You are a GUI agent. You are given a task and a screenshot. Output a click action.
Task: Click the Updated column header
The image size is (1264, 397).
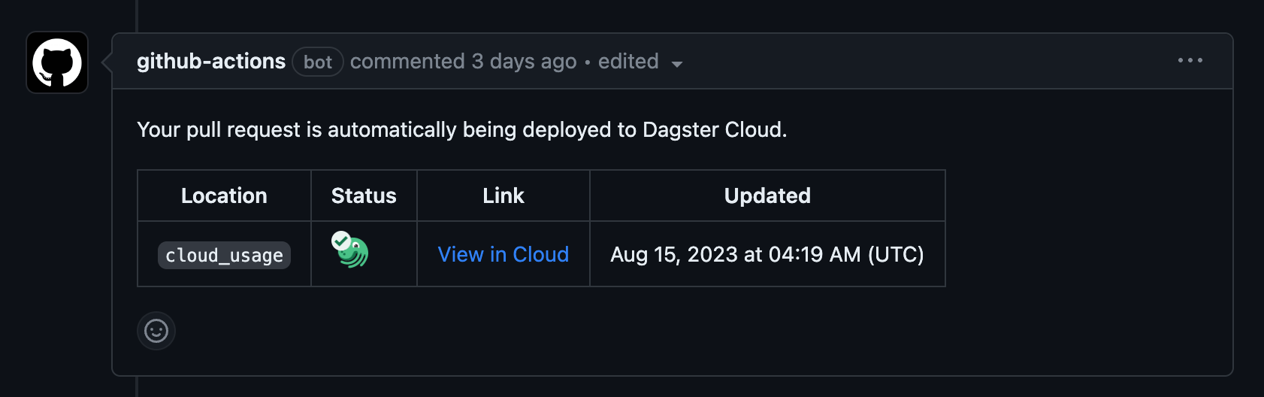coord(767,195)
